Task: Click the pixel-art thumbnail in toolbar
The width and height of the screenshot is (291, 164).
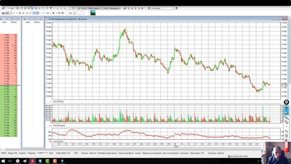Action: tap(93, 13)
